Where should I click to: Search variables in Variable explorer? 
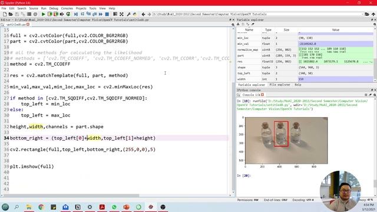click(375, 25)
